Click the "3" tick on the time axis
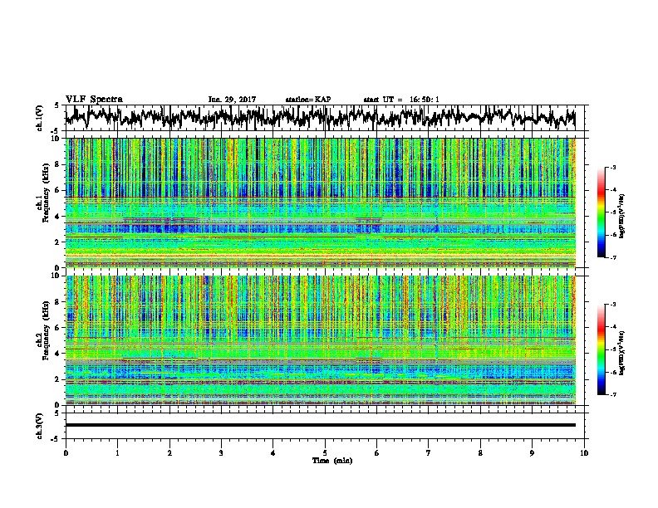This screenshot has width=658, height=508. 221,453
